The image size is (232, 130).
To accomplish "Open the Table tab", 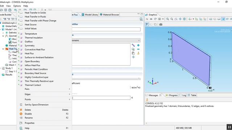I will (x=192, y=95).
